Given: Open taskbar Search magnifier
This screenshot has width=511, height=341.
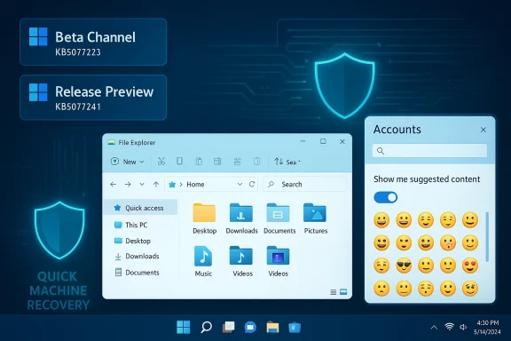Looking at the screenshot, I should pos(206,327).
